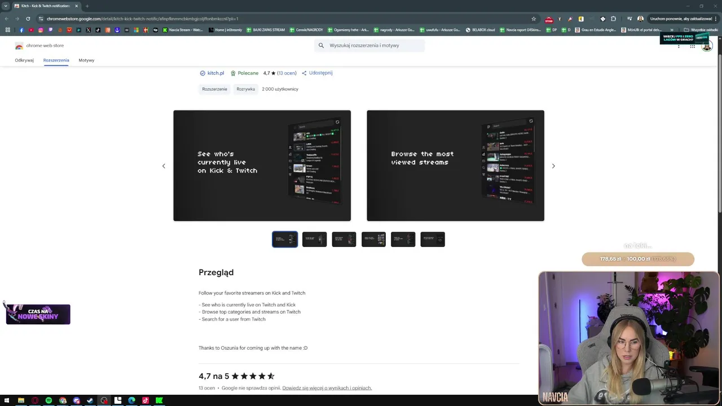Select the third screenshot thumbnail

[x=344, y=239]
